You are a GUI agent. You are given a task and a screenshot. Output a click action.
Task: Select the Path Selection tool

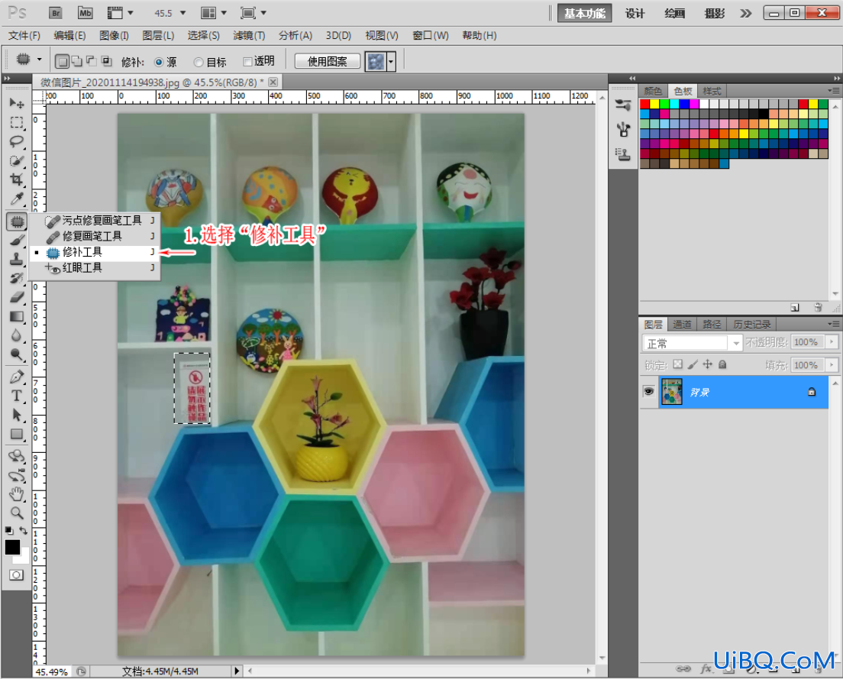(17, 415)
